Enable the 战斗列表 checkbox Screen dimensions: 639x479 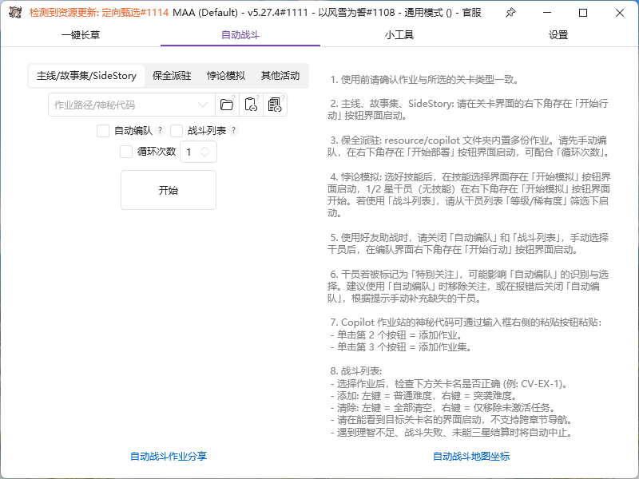click(x=177, y=131)
